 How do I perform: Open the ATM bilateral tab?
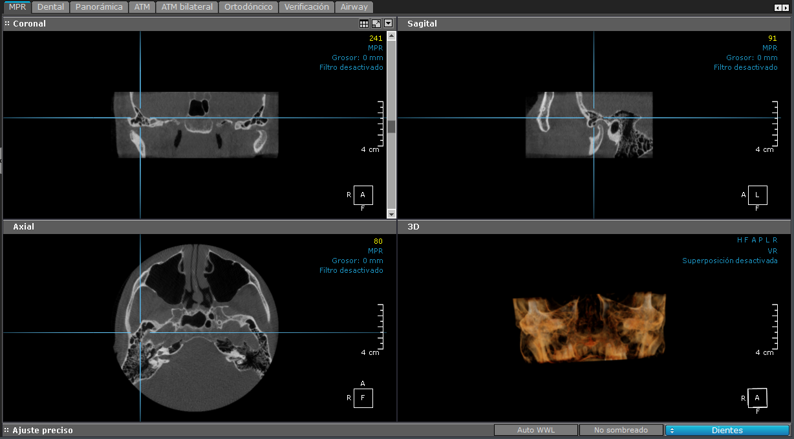(187, 7)
